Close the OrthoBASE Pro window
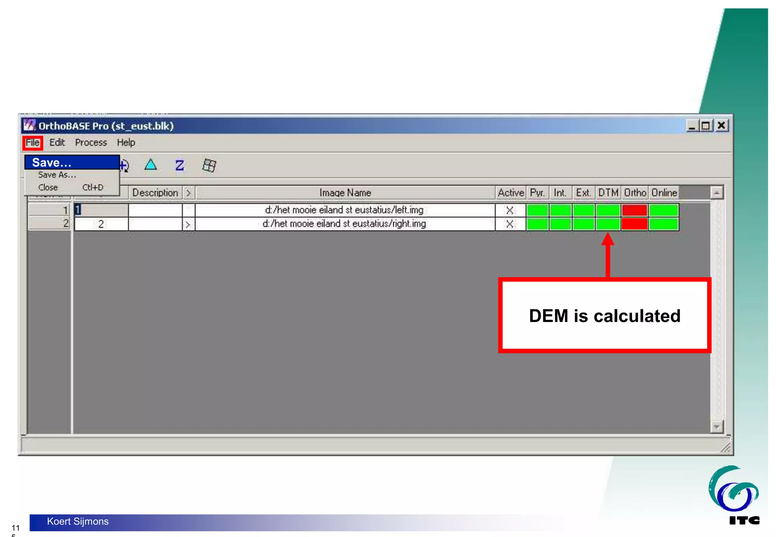Screen dimensions: 776x537 721,125
